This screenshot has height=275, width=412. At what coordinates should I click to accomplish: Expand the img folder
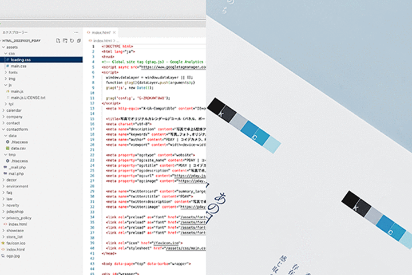pos(6,78)
